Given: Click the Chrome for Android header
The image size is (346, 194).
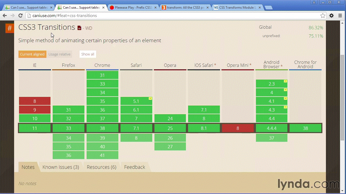Looking at the screenshot, I should [306, 64].
